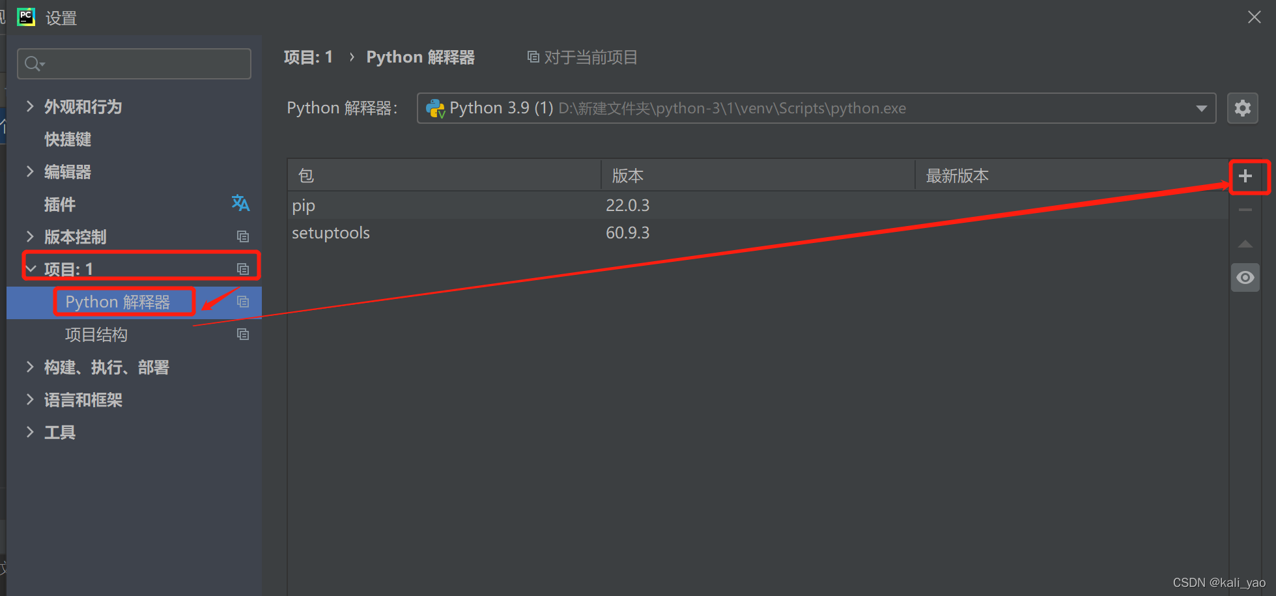This screenshot has width=1276, height=596.
Task: Click the 项目: 1 breadcrumb
Action: (x=308, y=57)
